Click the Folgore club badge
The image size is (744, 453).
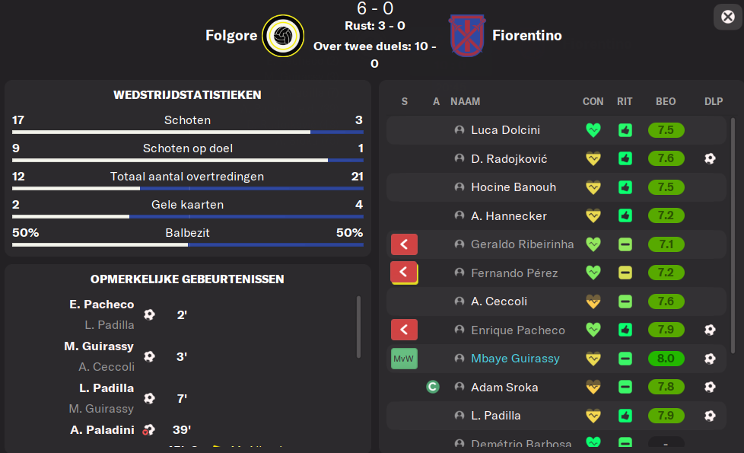coord(283,36)
